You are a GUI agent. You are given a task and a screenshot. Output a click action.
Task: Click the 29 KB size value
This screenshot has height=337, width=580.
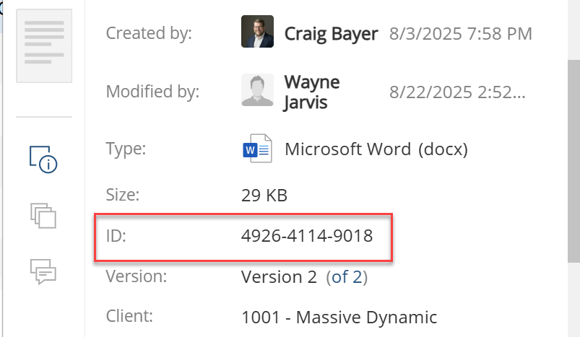pyautogui.click(x=264, y=194)
